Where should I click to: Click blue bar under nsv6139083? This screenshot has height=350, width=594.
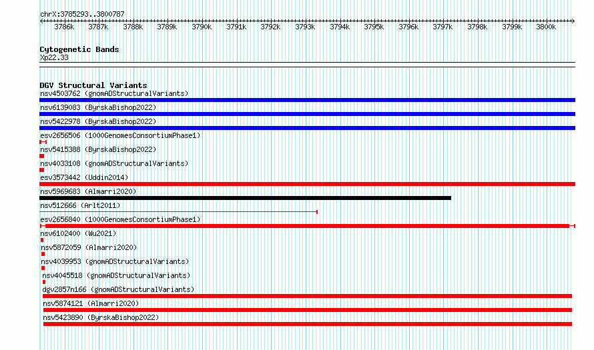click(x=307, y=114)
